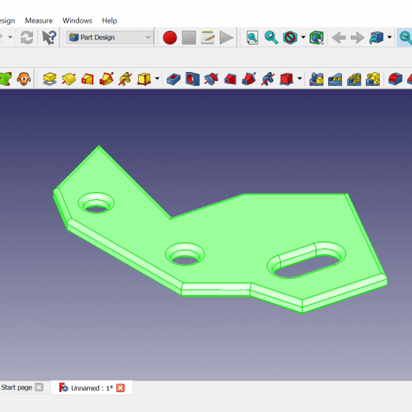Click the Linear pattern tool
412x412 pixels.
[x=335, y=79]
